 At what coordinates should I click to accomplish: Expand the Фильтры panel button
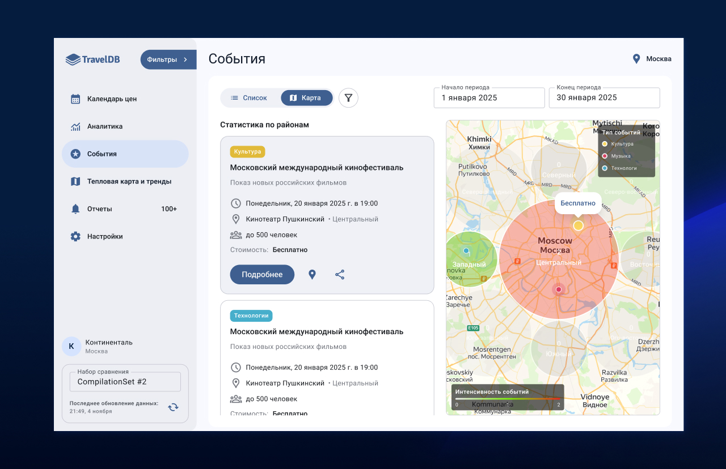pyautogui.click(x=168, y=59)
